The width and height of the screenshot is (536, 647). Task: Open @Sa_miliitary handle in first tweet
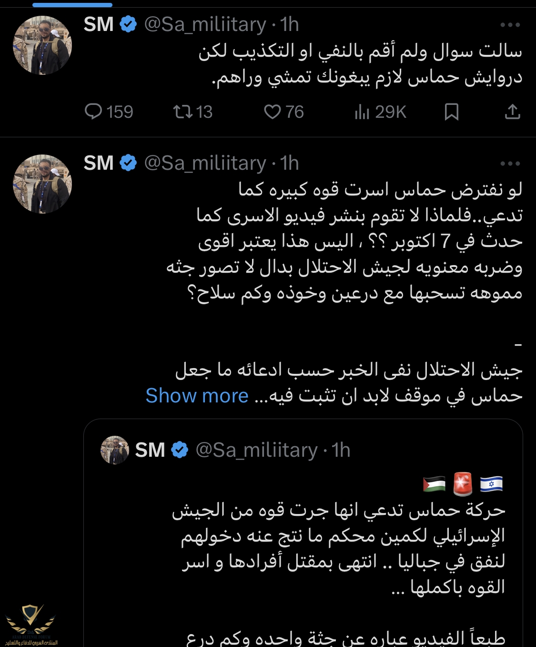[205, 25]
